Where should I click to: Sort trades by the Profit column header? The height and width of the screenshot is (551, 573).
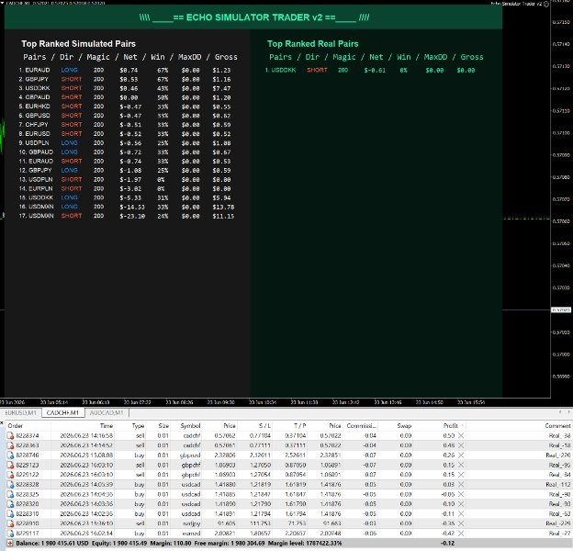[440, 426]
